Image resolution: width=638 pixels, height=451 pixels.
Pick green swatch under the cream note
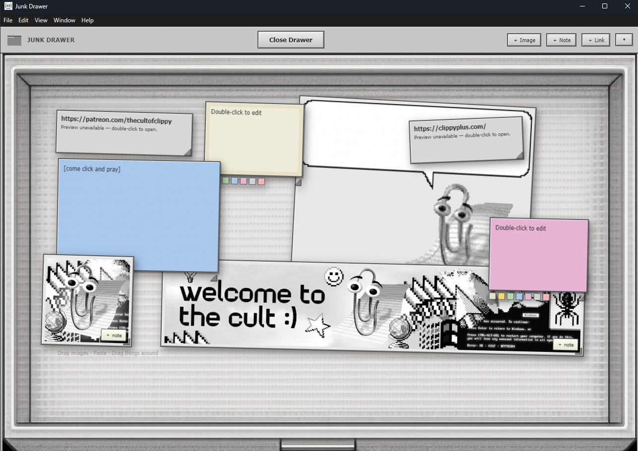[226, 181]
